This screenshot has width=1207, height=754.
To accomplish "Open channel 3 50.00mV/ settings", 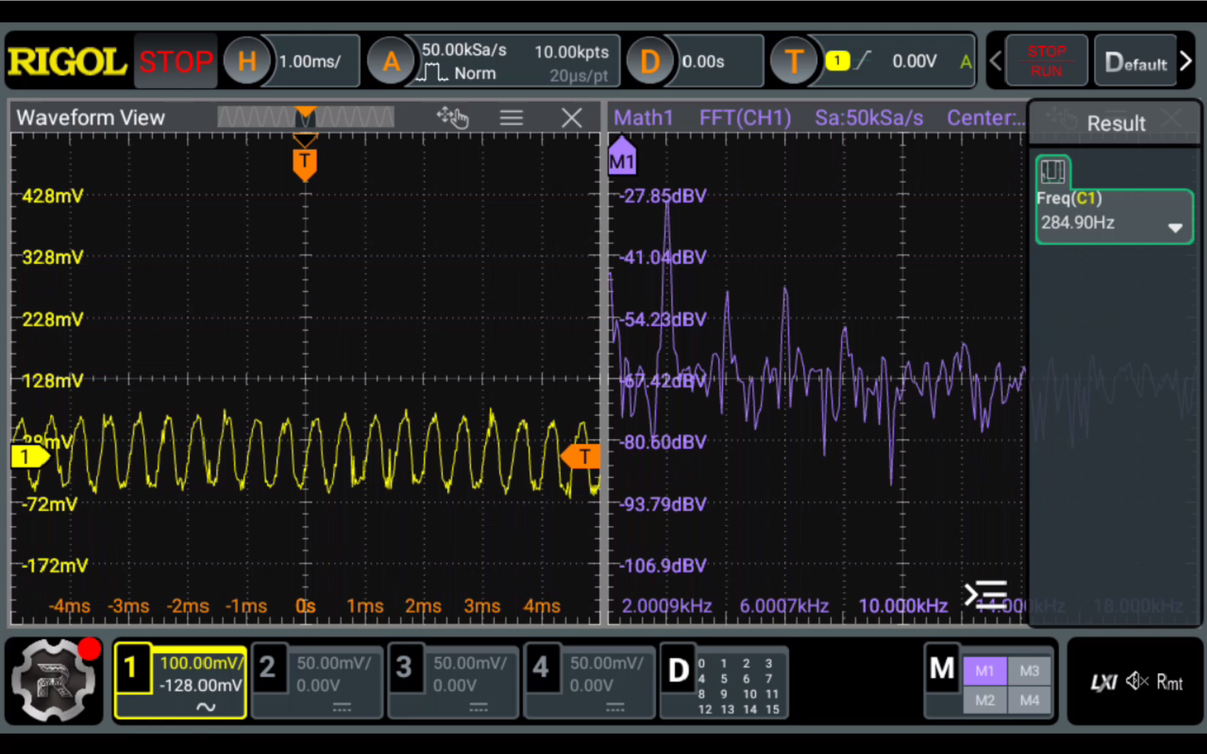I will [470, 663].
